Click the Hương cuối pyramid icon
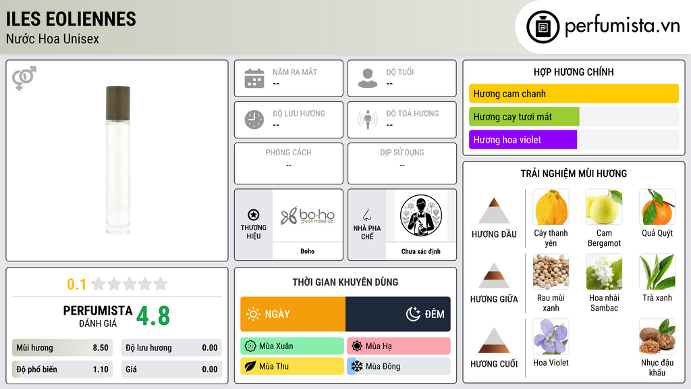The height and width of the screenshot is (389, 691). coord(494,340)
